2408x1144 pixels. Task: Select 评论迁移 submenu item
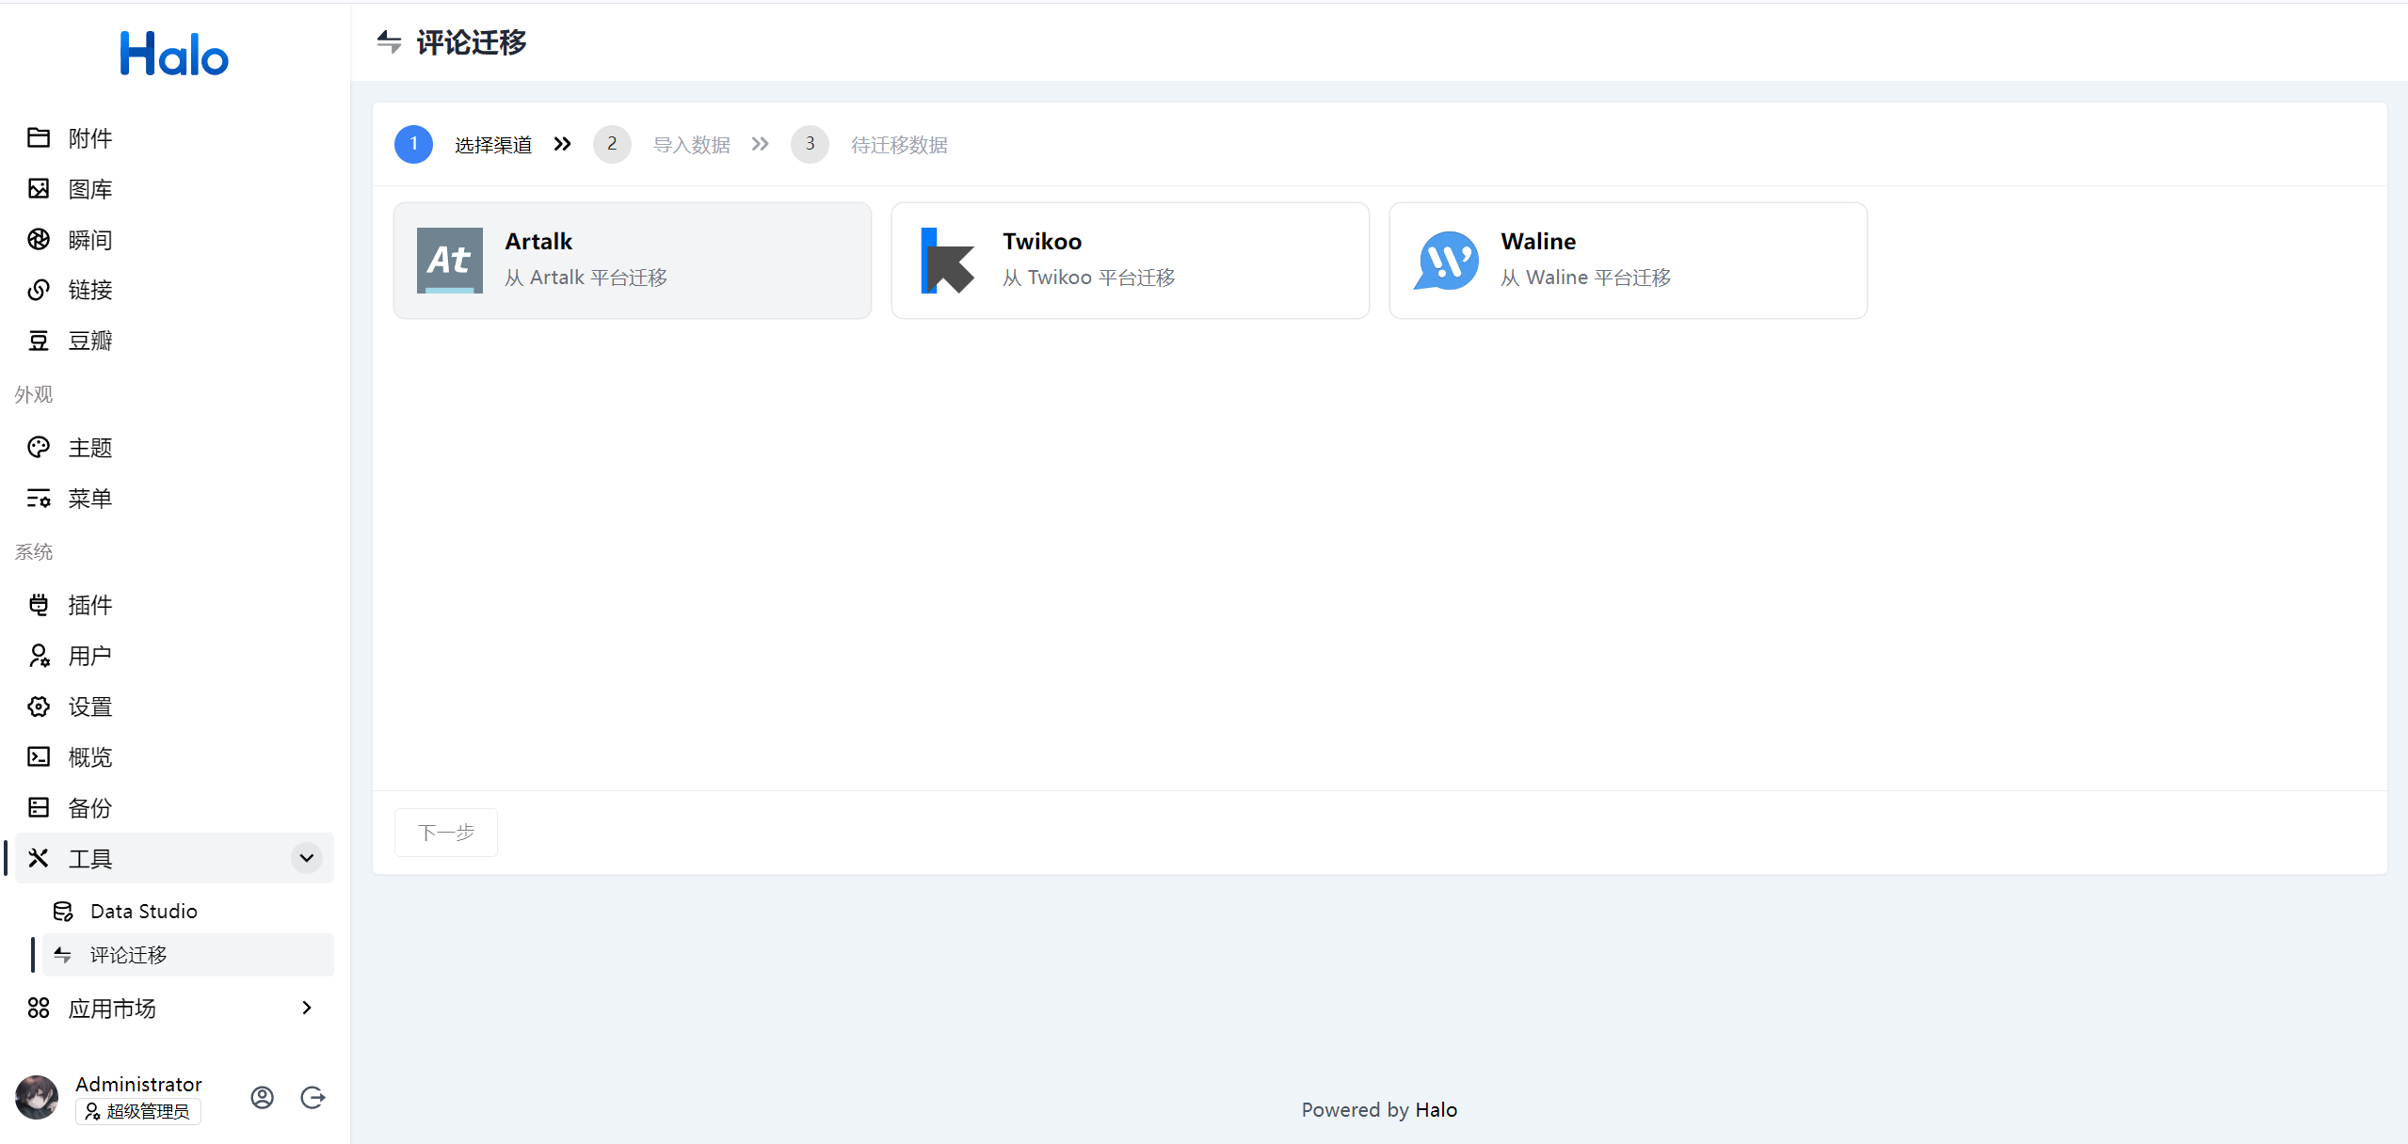(188, 955)
